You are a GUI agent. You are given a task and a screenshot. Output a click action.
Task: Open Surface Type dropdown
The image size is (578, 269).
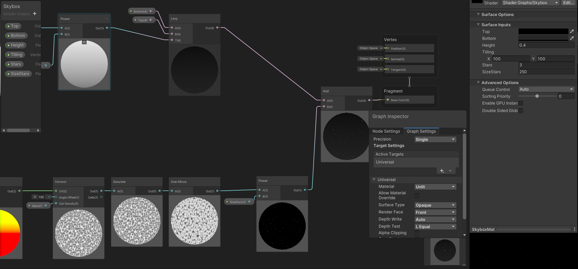(435, 205)
